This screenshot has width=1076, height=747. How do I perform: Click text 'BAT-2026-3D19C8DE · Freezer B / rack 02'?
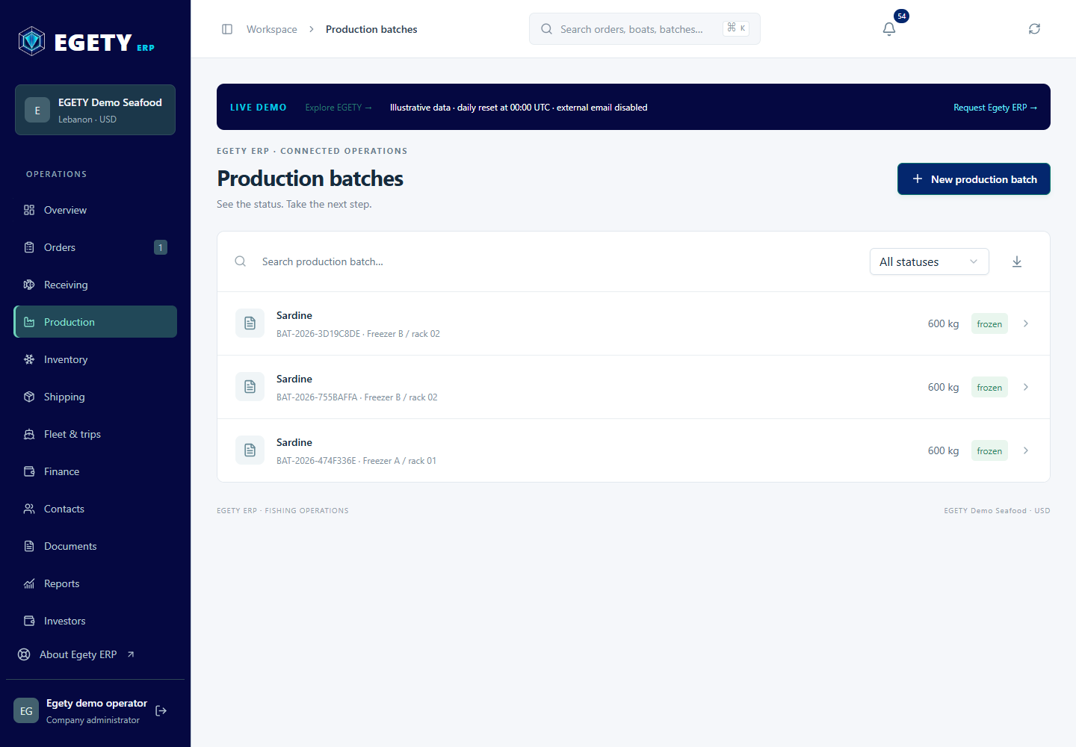tap(358, 334)
